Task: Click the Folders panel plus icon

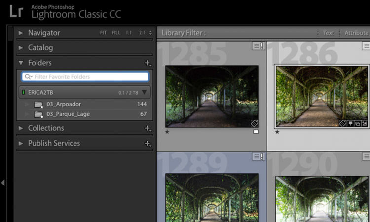Action: click(x=148, y=63)
